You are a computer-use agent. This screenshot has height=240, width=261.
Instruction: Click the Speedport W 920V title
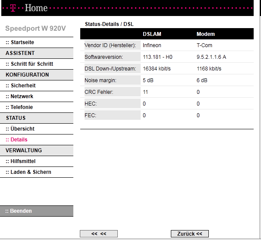(35, 29)
